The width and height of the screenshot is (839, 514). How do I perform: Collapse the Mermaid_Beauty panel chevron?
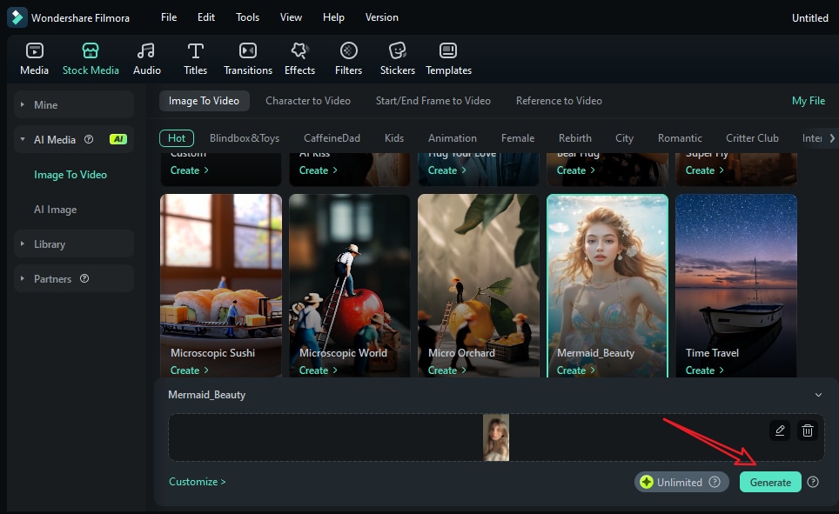(818, 395)
